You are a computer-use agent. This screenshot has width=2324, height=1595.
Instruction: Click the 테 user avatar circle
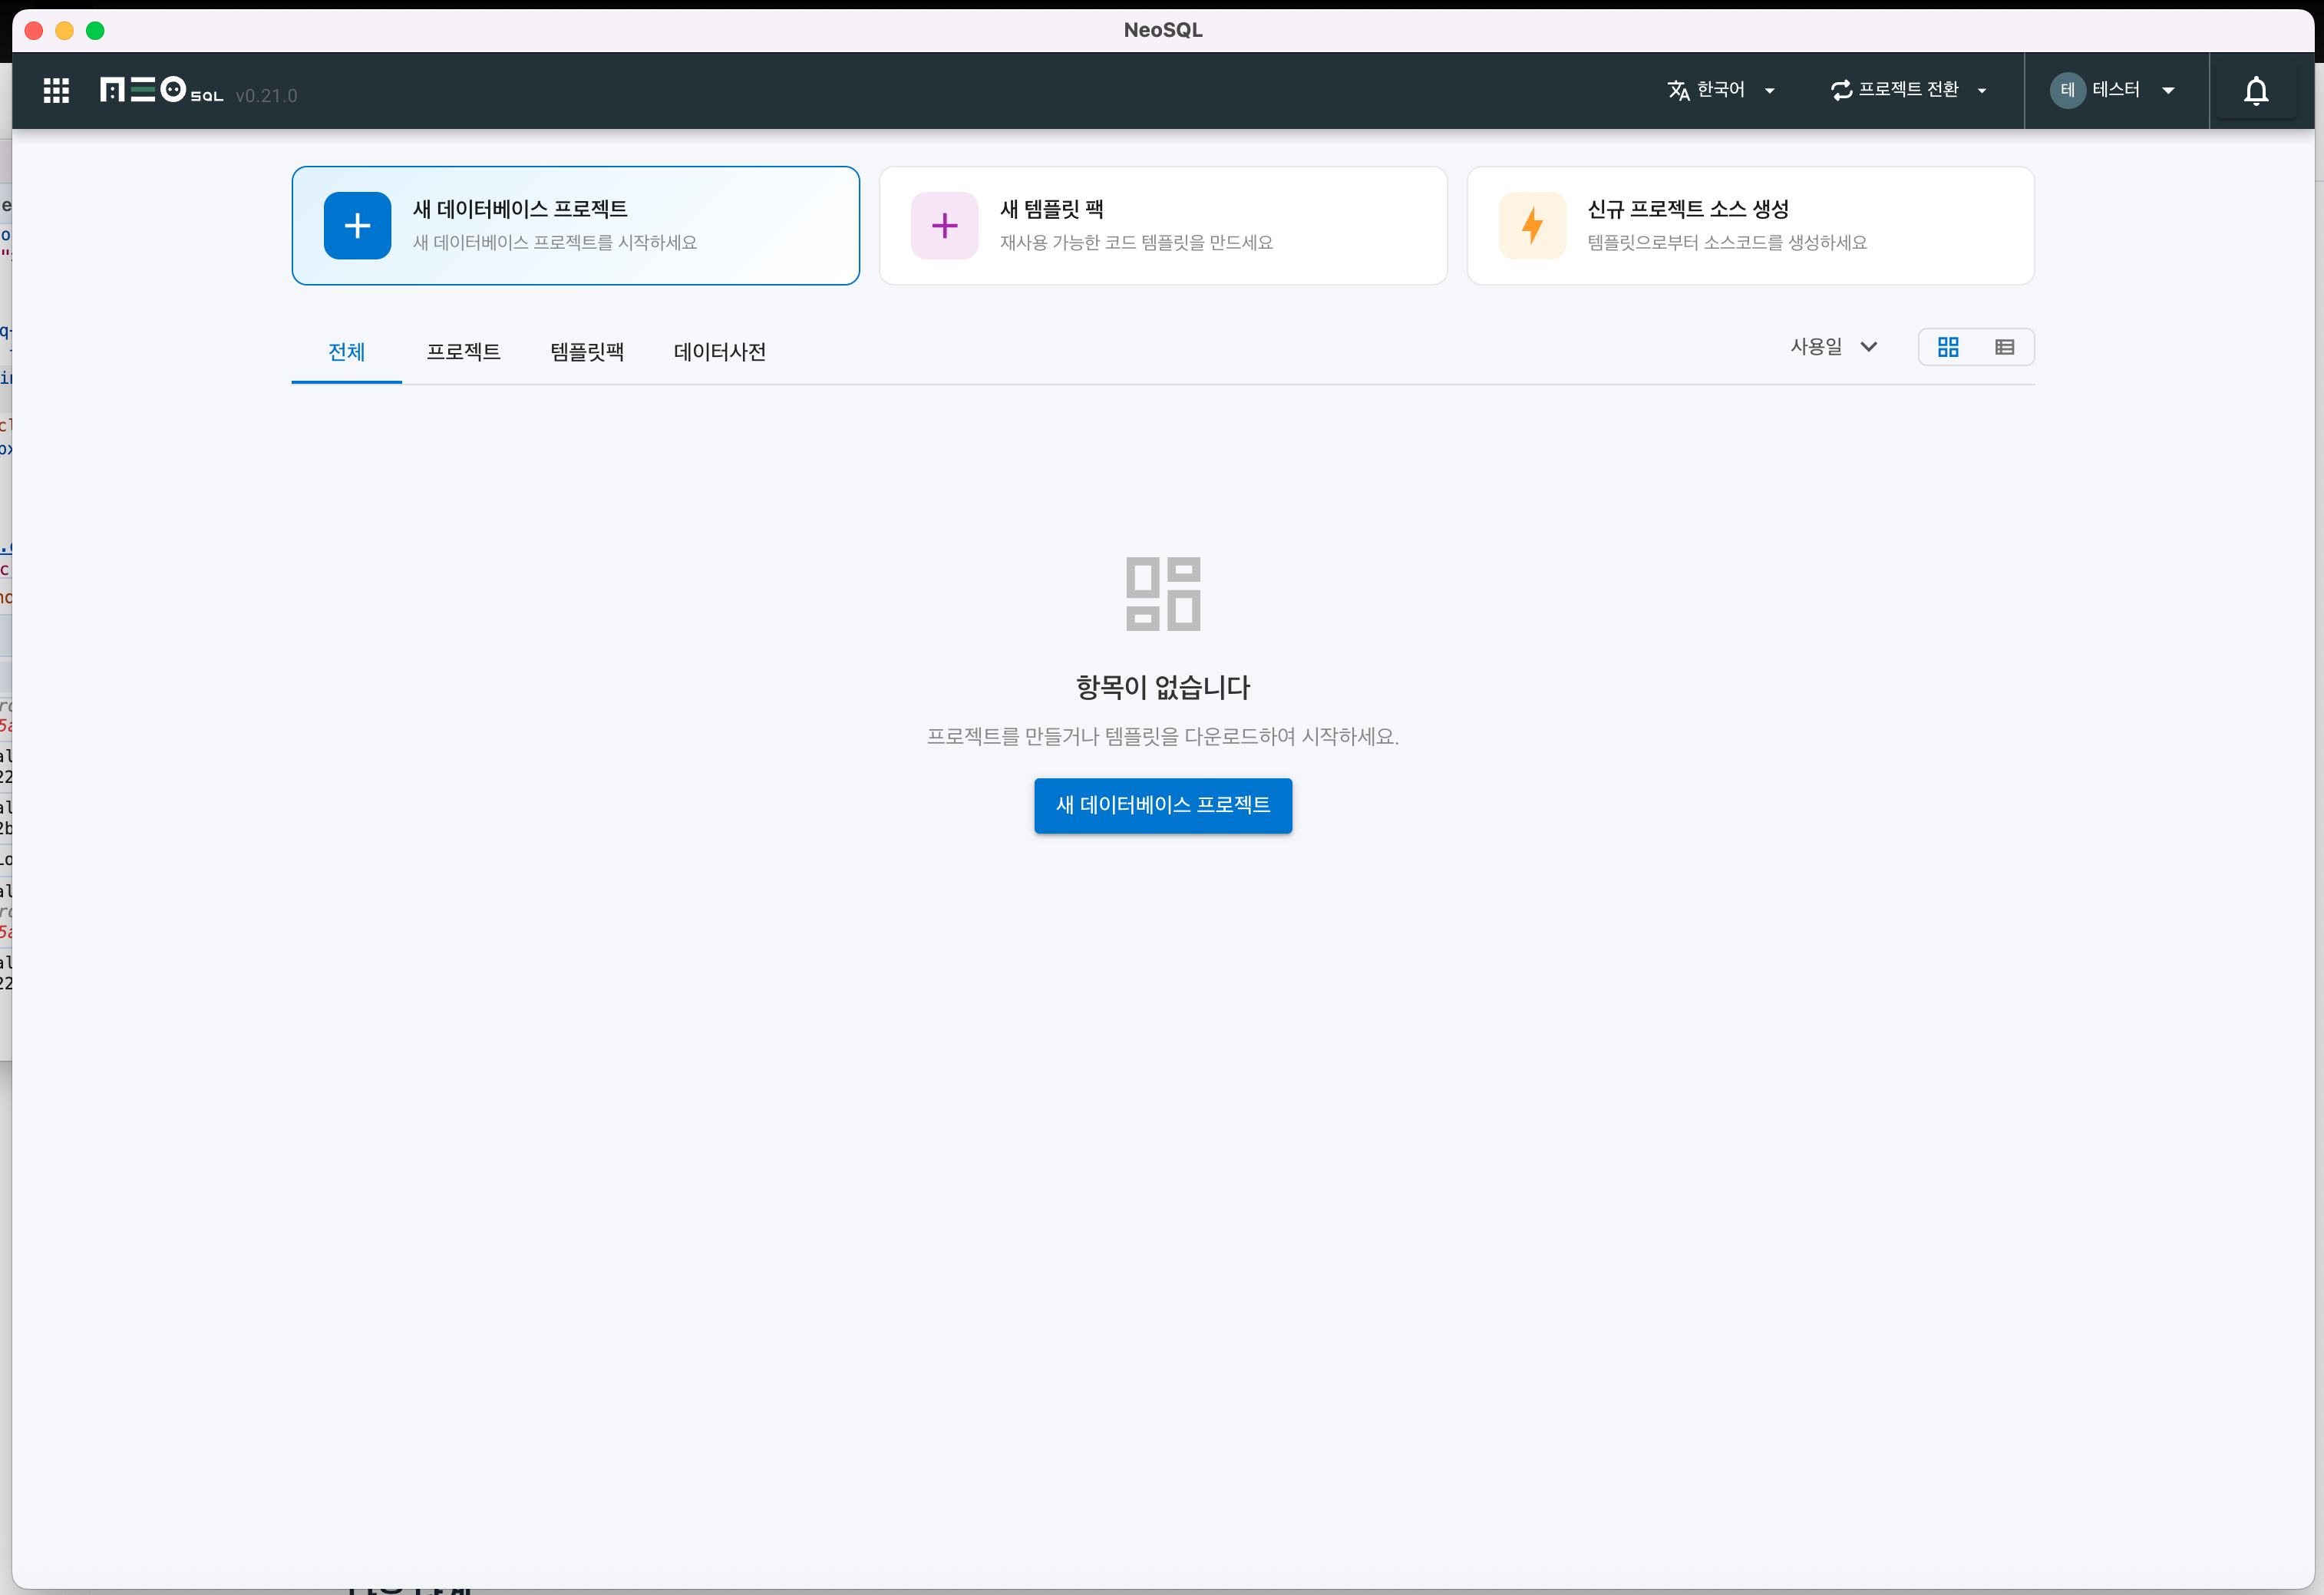(x=2067, y=91)
